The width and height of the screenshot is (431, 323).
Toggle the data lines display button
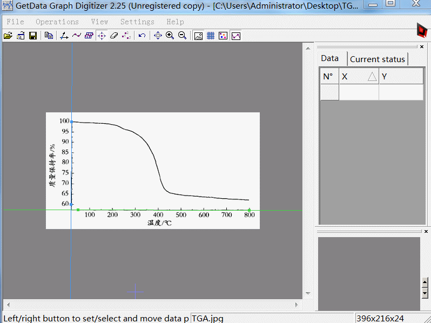[x=235, y=36]
